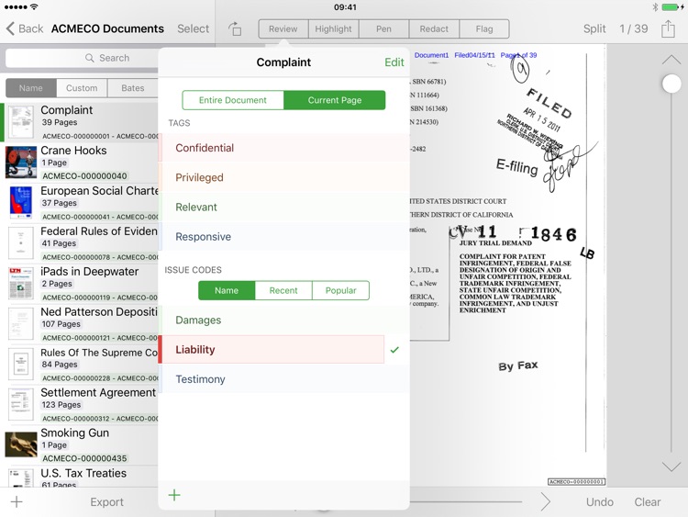Click the vertical page slider knob
The height and width of the screenshot is (517, 688).
671,84
